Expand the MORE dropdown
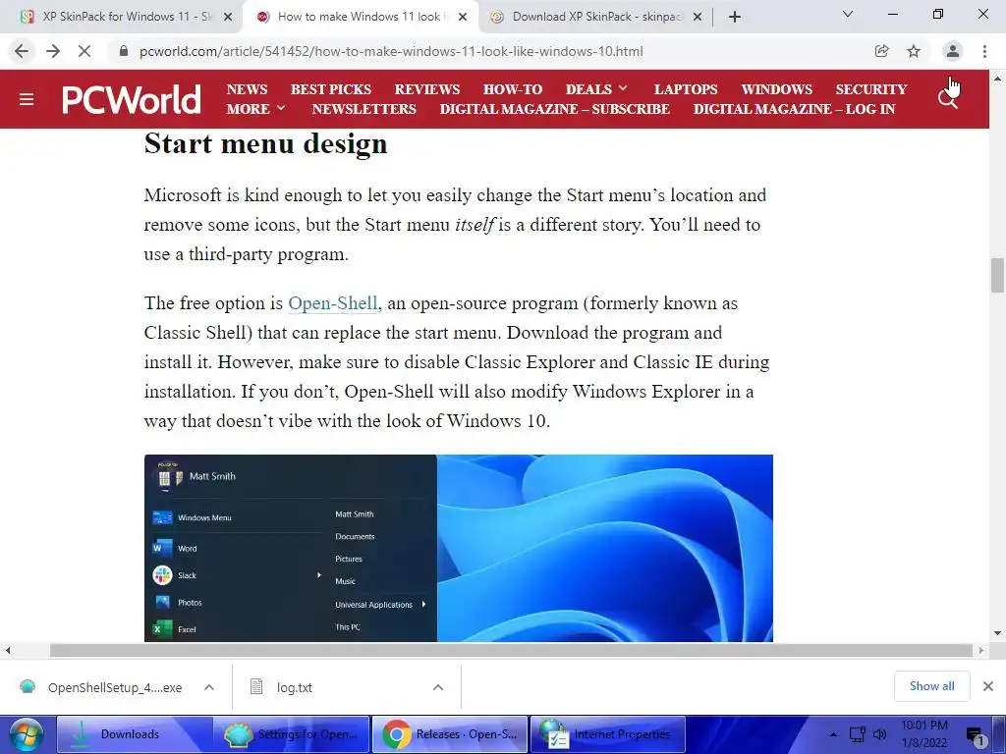This screenshot has width=1006, height=754. (x=256, y=109)
